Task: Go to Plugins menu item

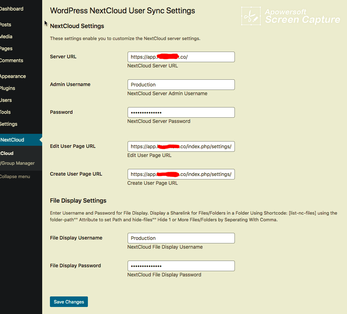Action: click(x=7, y=88)
